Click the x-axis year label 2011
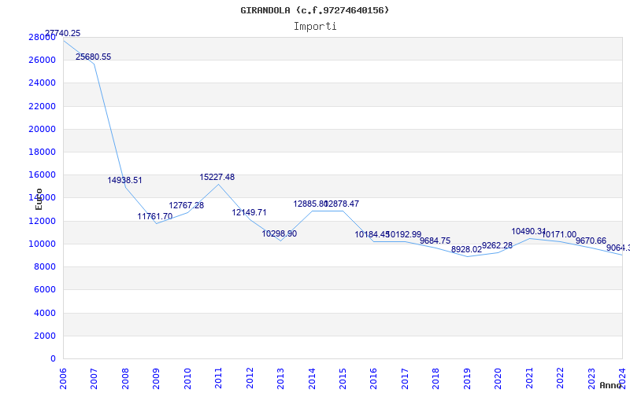Screen dimensions: 630x393 tap(219, 379)
